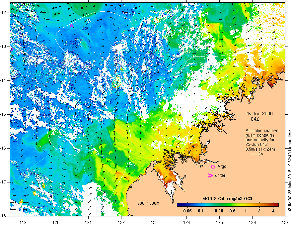Click the colorbar value '0.05'
The width and height of the screenshot is (292, 226).
click(x=187, y=211)
